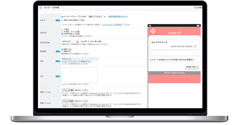Screen dimensions: 236x125
Task: Select メッセージグループから送る radio button
Action: tap(62, 17)
